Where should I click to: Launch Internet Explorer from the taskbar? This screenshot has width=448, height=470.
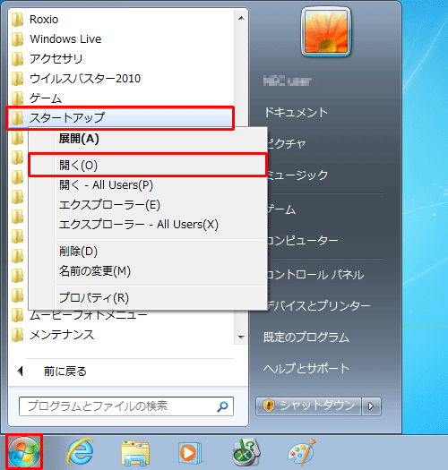pos(80,452)
